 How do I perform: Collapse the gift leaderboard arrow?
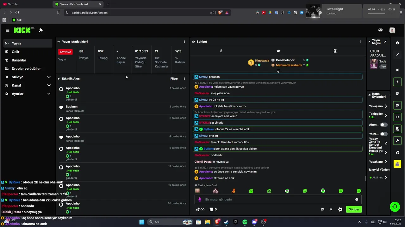pyautogui.click(x=278, y=71)
